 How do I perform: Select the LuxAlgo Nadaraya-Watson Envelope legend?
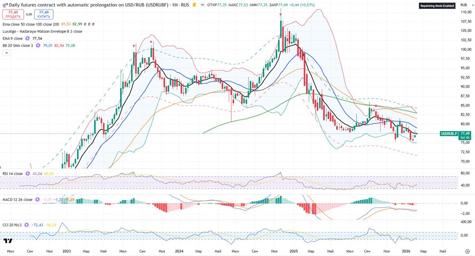[x=42, y=31]
